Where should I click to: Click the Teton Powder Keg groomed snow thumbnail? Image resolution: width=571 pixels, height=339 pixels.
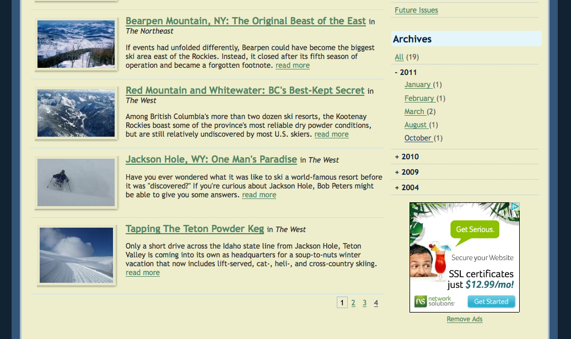coord(76,255)
